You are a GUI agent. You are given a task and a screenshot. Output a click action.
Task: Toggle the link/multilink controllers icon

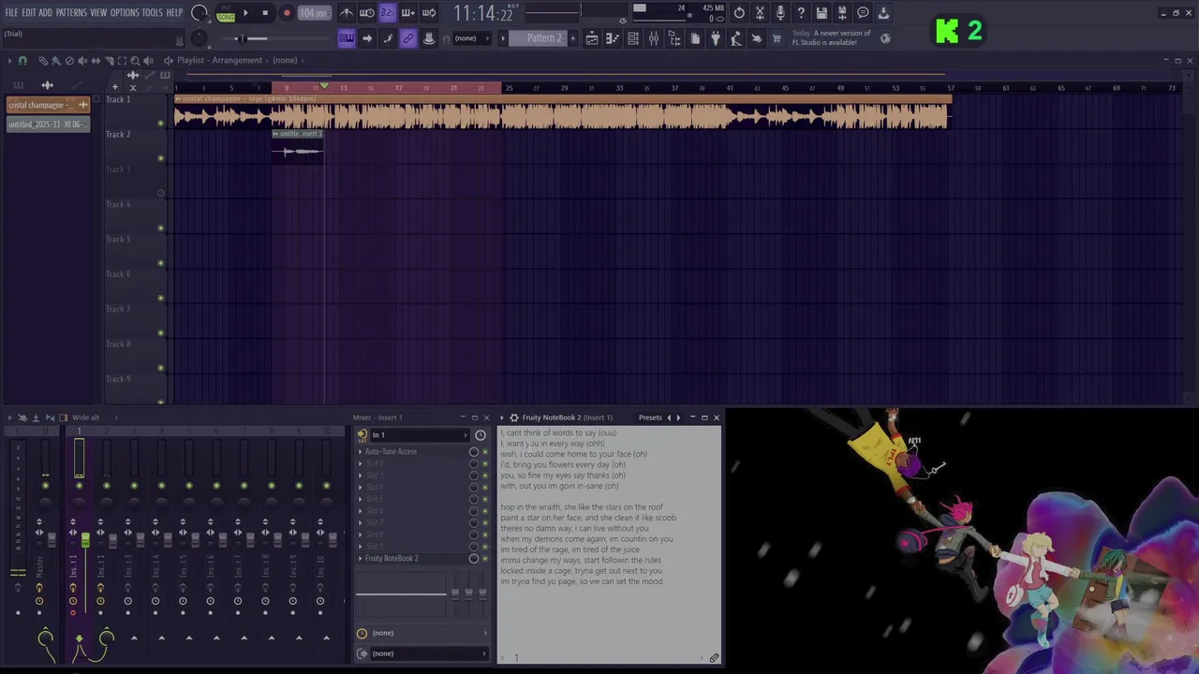click(407, 38)
